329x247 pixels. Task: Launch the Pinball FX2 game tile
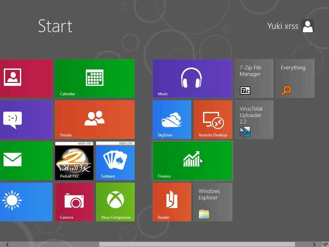(x=74, y=161)
